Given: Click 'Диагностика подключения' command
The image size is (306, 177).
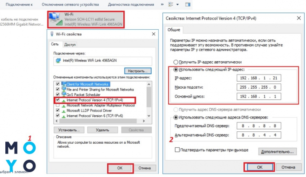Looking at the screenshot, I should [x=131, y=4].
